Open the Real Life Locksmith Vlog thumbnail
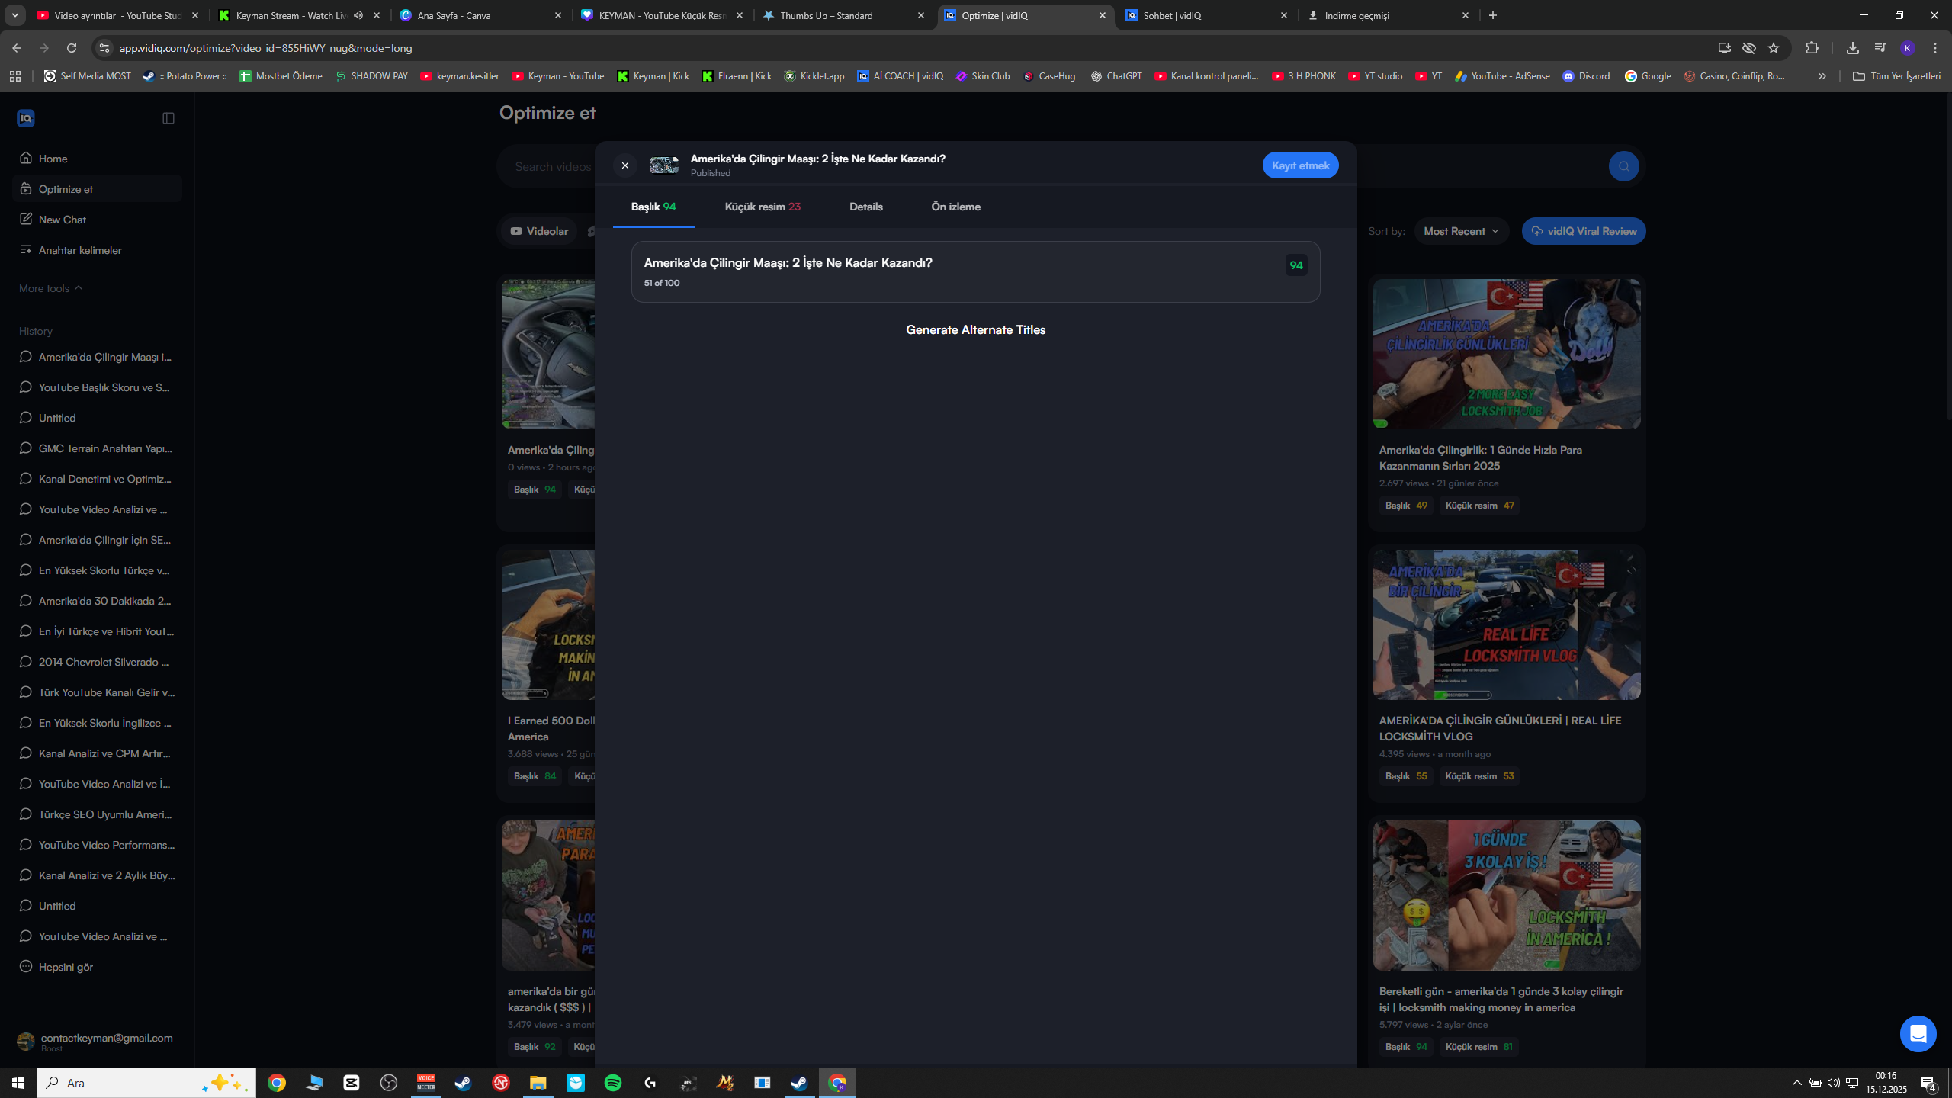Screen dimensions: 1952x1098 (x=1507, y=624)
